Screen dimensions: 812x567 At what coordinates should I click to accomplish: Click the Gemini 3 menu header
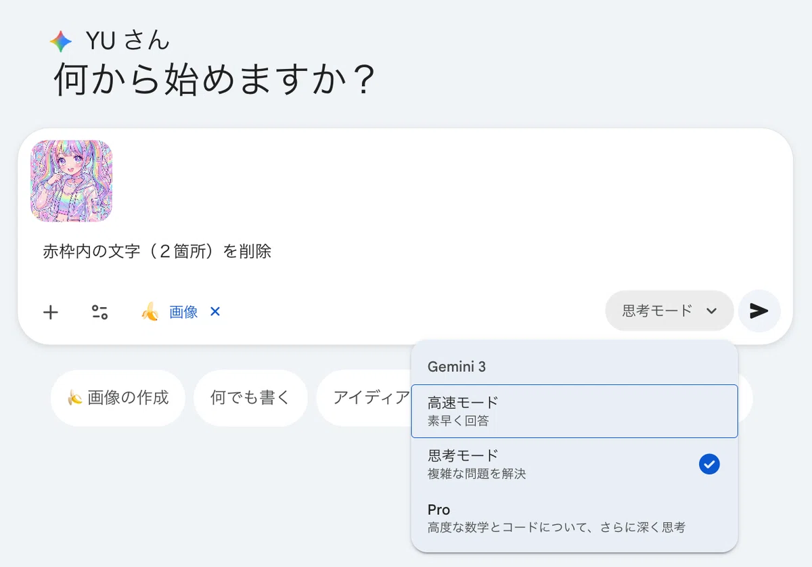[x=457, y=367]
